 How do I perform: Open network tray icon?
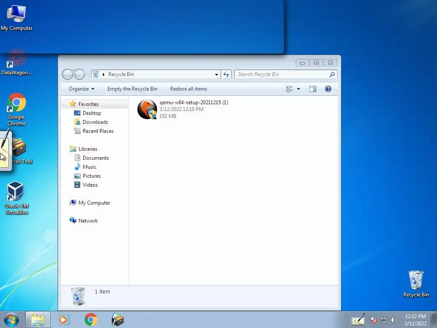coord(384,320)
